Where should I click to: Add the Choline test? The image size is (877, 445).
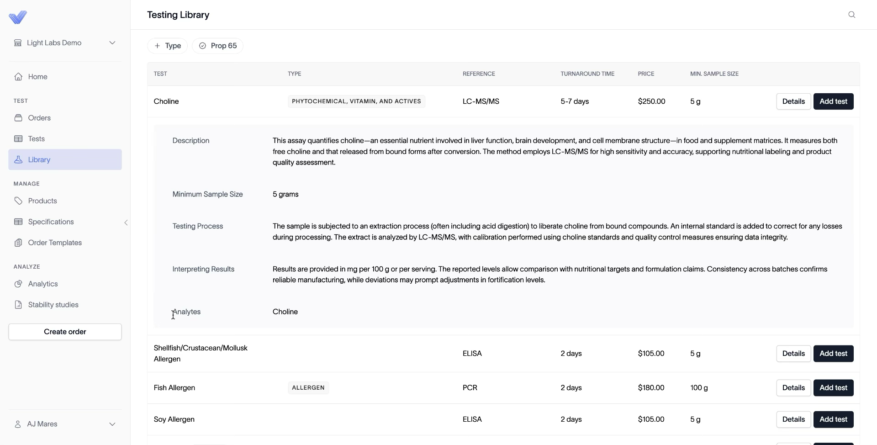click(x=833, y=101)
